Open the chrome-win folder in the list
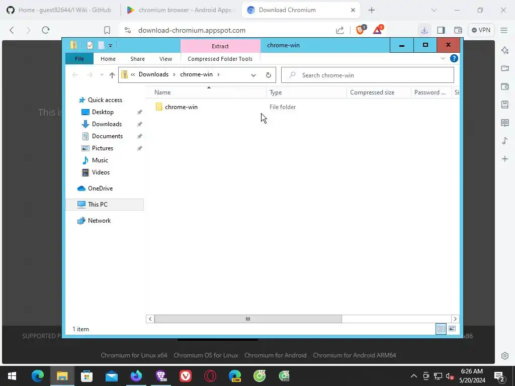 coord(181,107)
